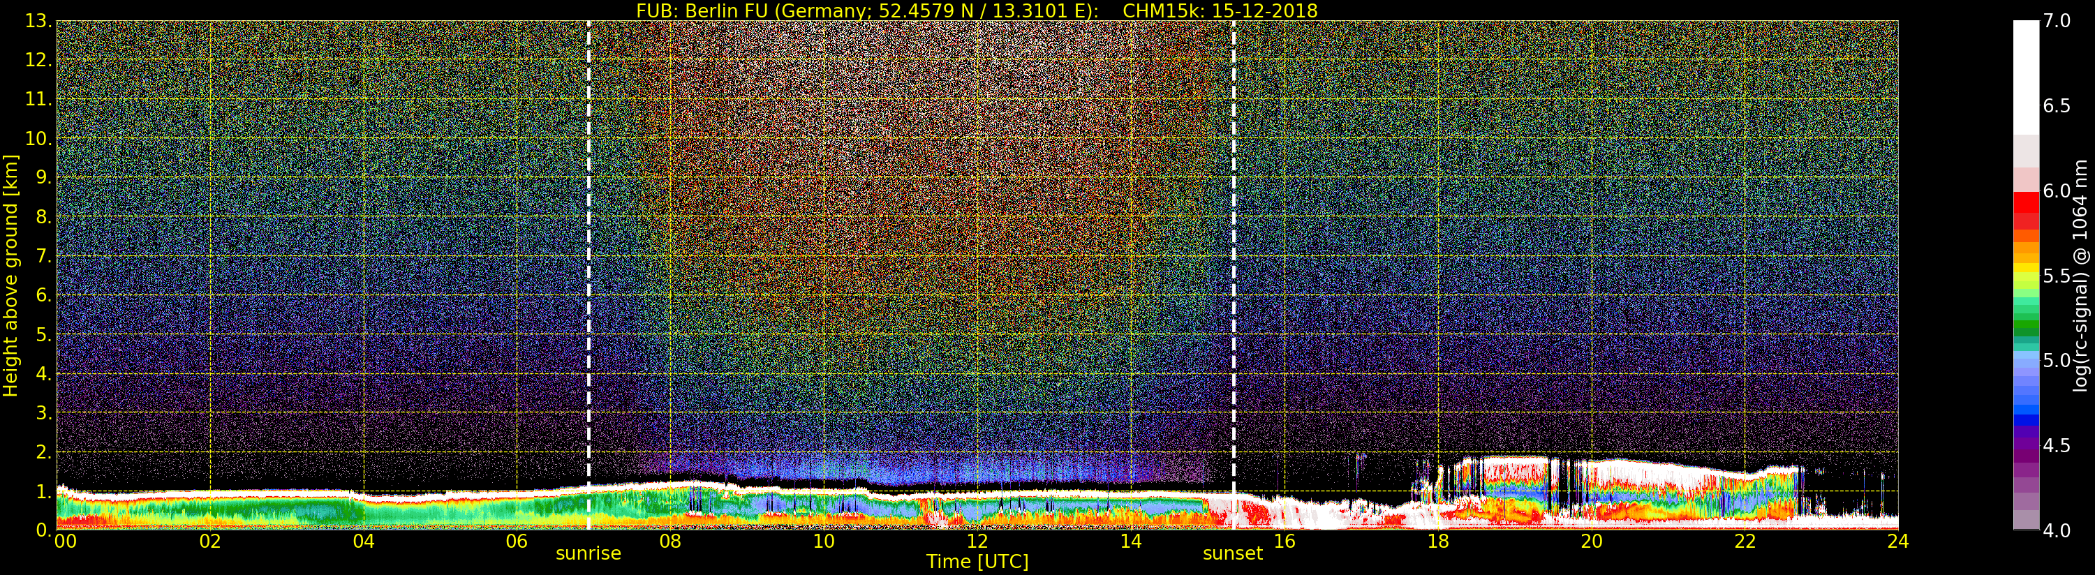This screenshot has height=575, width=2095.
Task: Click the colorbar value '5.5'
Action: pos(2057,276)
